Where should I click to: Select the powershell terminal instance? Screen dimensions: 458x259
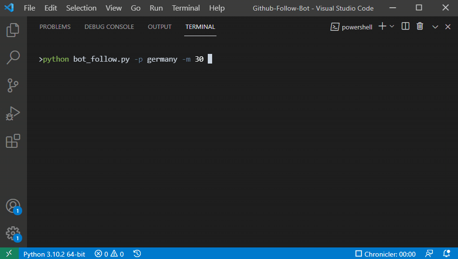tap(351, 27)
